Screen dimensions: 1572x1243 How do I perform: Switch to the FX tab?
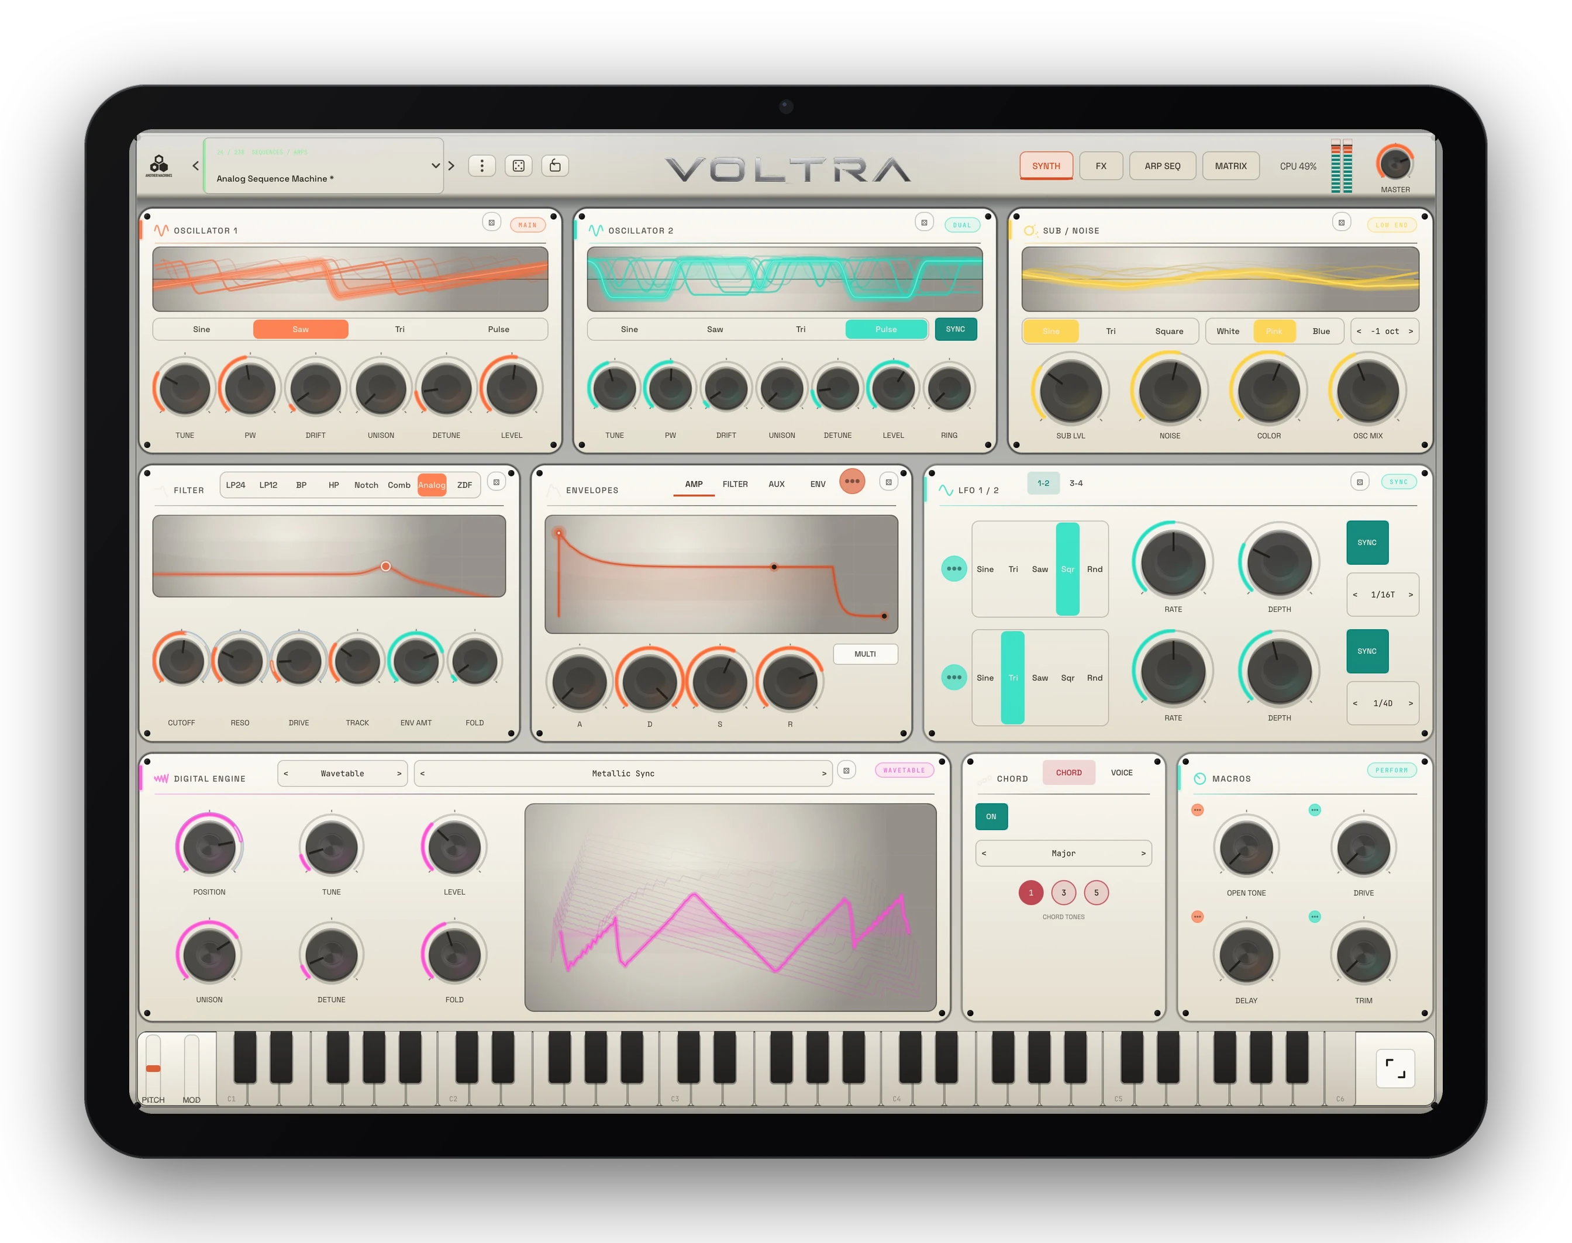click(1101, 166)
